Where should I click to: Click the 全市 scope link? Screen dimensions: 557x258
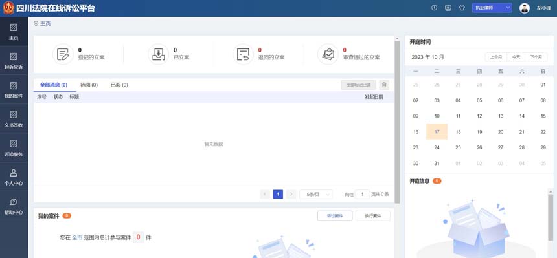tap(77, 237)
